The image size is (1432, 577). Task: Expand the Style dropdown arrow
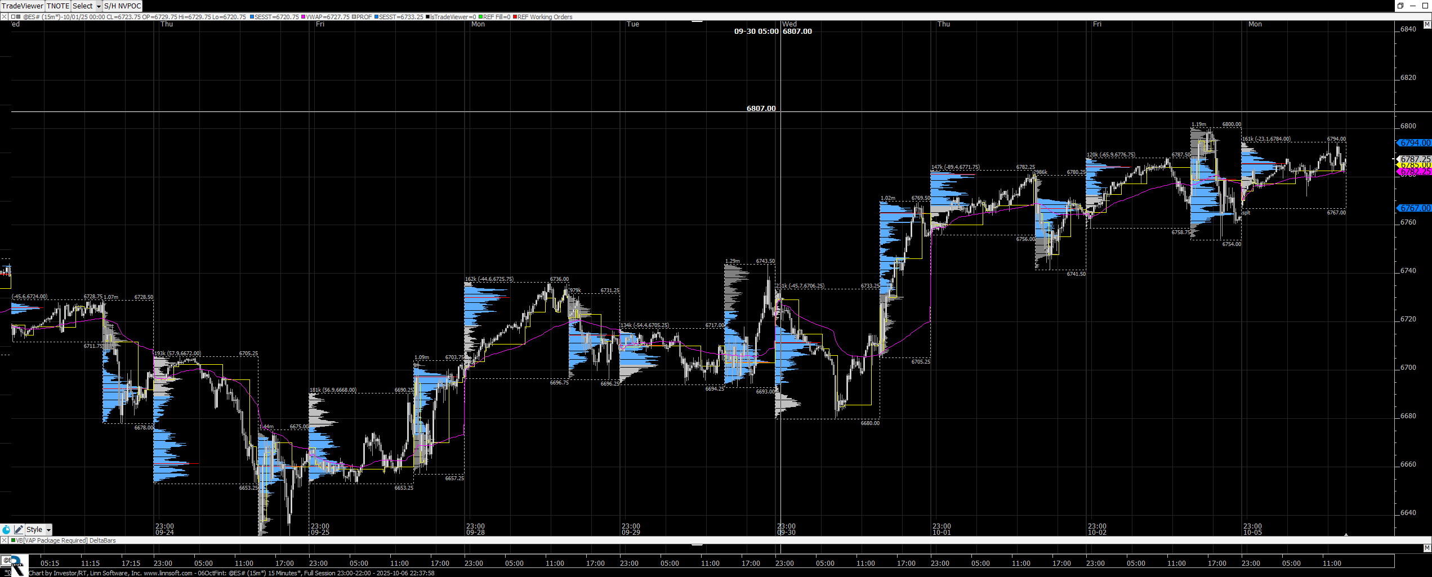pos(48,530)
